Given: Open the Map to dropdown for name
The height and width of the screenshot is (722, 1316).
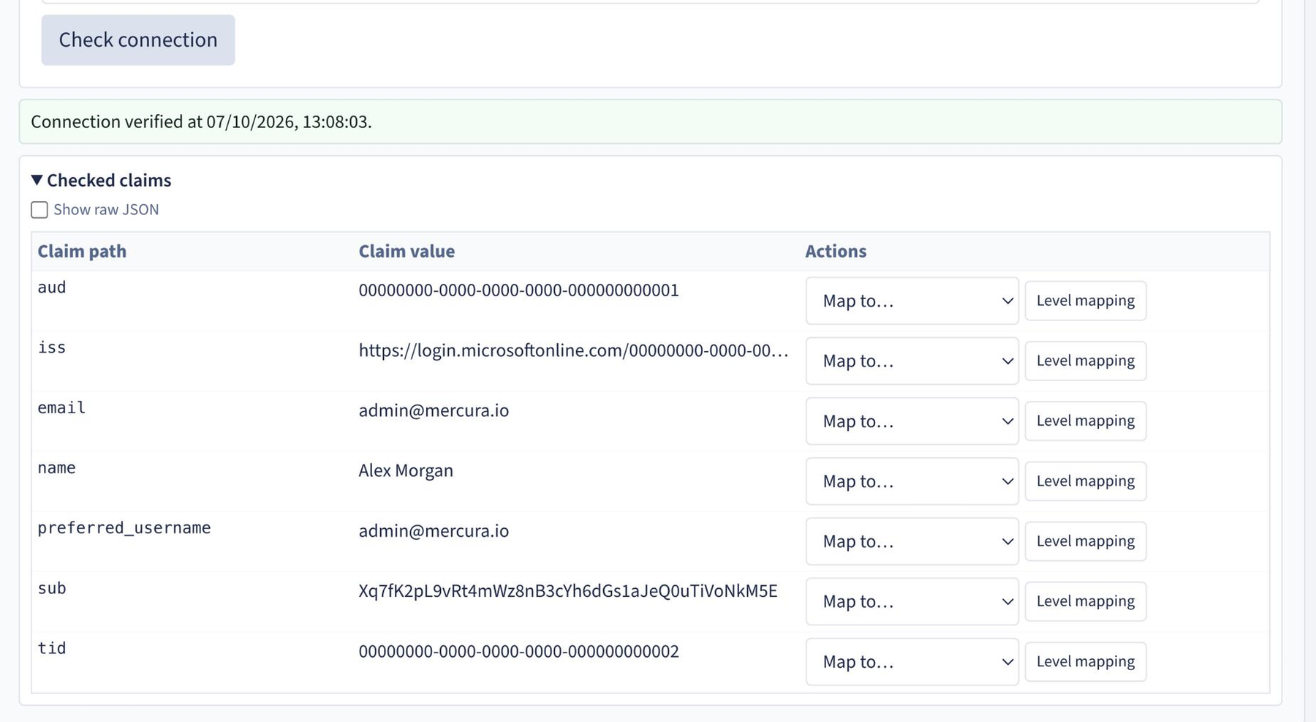Looking at the screenshot, I should [912, 481].
